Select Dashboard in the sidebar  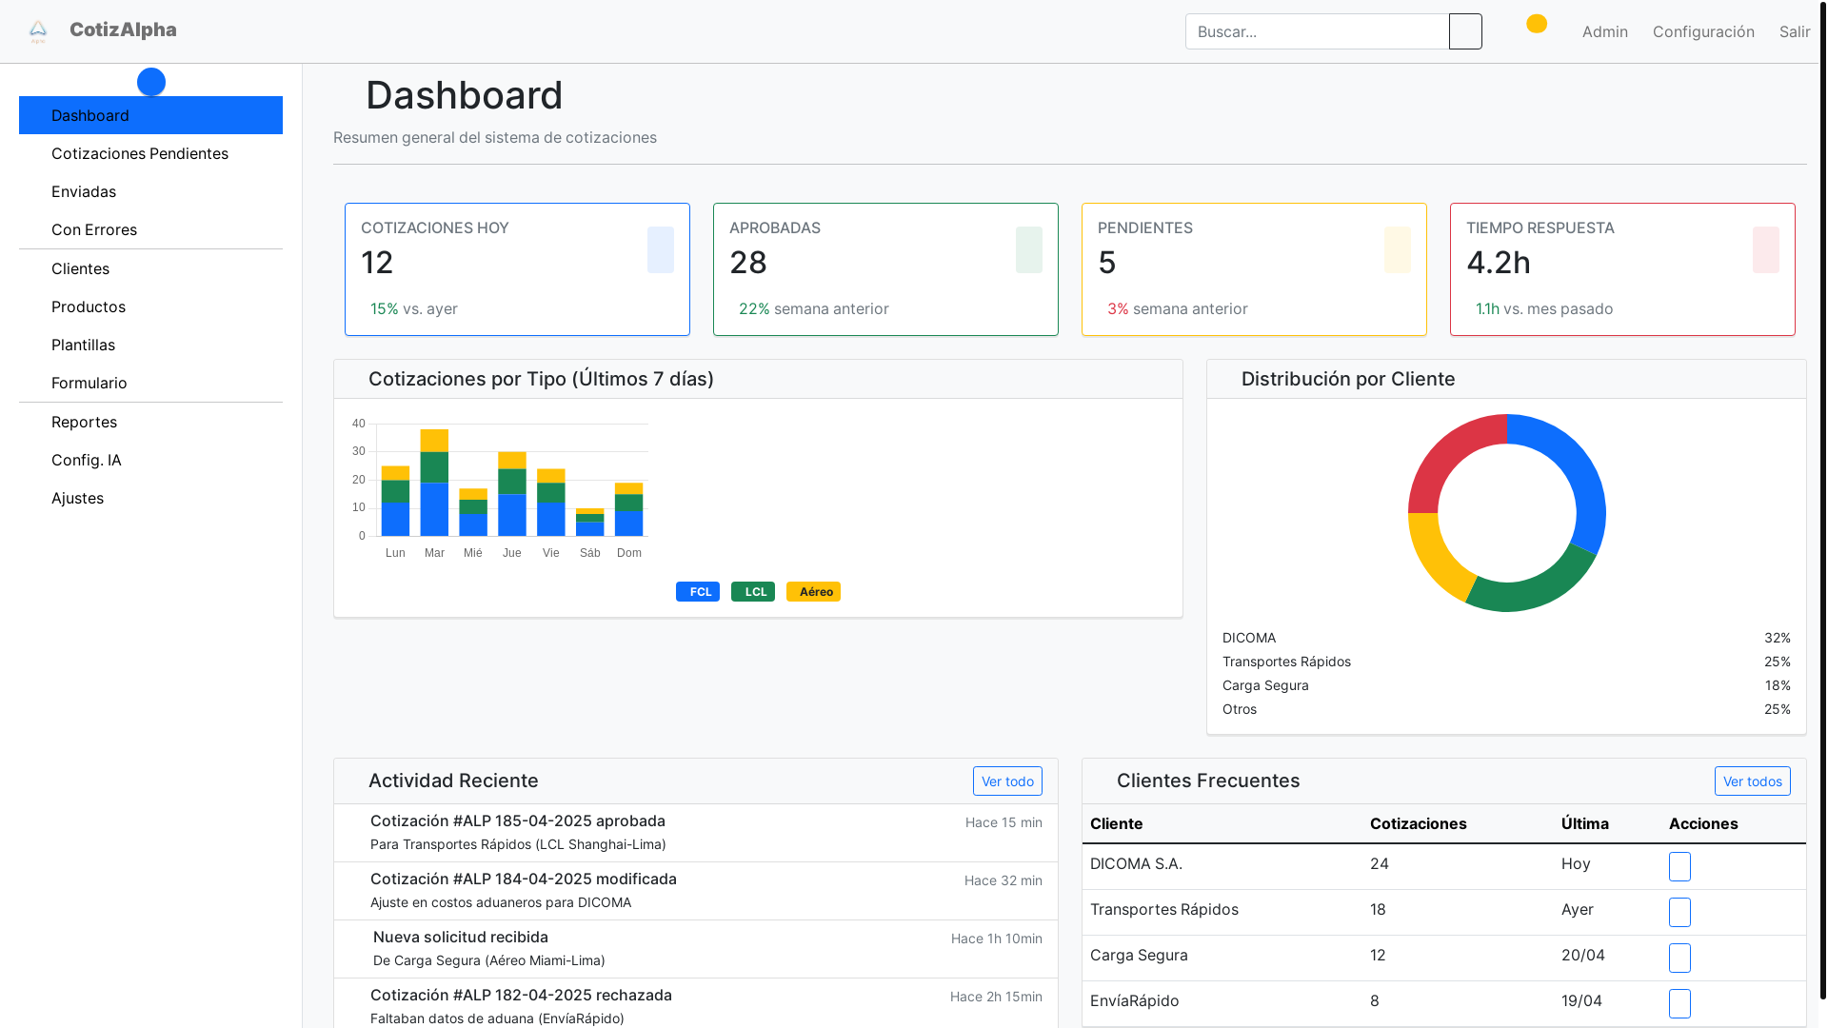pos(150,115)
